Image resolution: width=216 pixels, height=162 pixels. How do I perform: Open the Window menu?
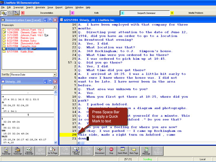tap(79, 7)
